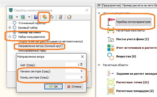This screenshot has height=97, width=157.
Task: Click the Отмена button
Action: click(74, 87)
